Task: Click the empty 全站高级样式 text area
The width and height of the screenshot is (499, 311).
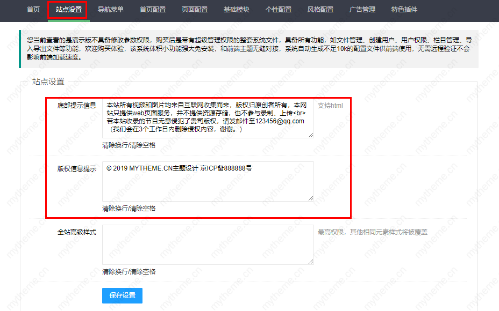Action: click(208, 245)
